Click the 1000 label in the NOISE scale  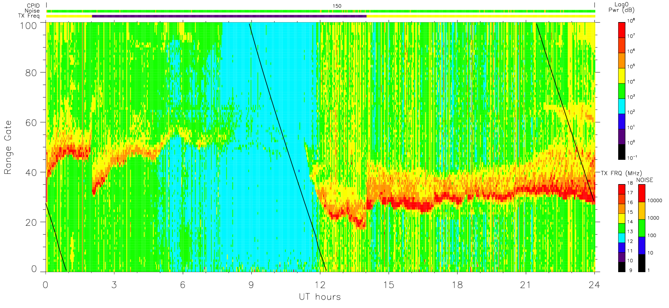click(653, 218)
